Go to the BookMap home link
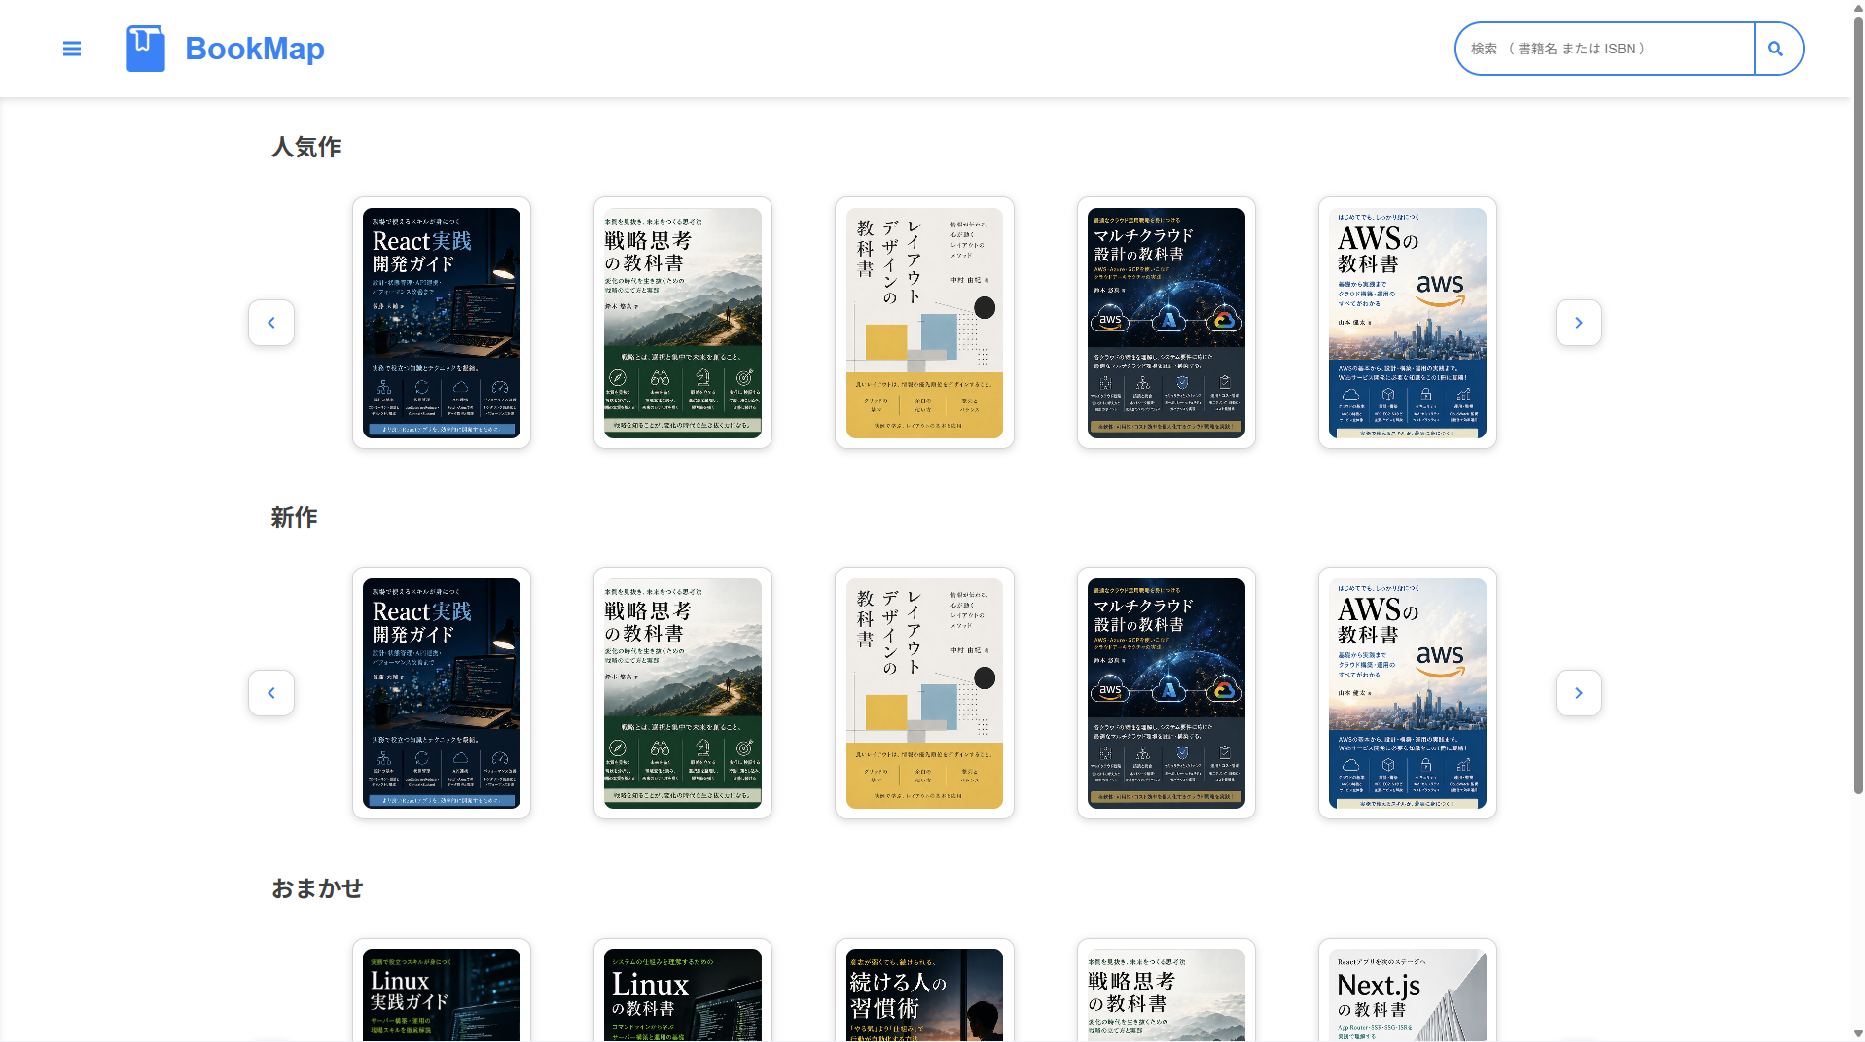Screen dimensions: 1865x1042 (x=254, y=49)
